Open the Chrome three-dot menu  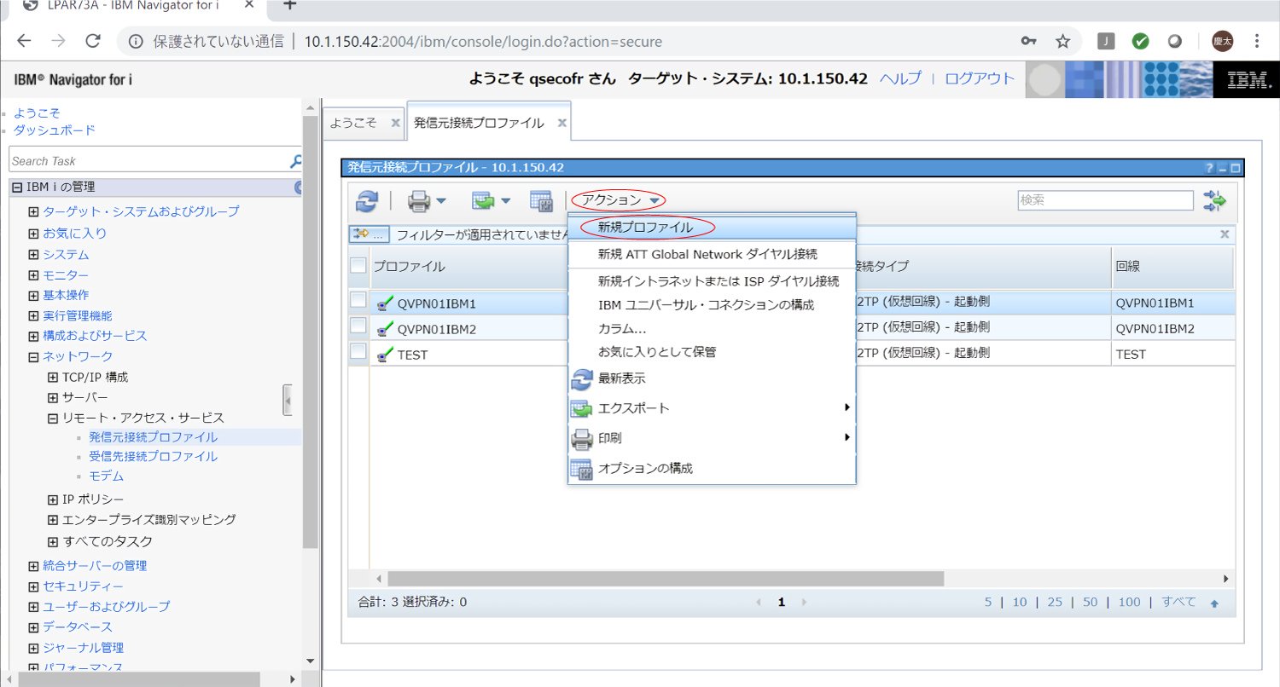click(x=1256, y=41)
